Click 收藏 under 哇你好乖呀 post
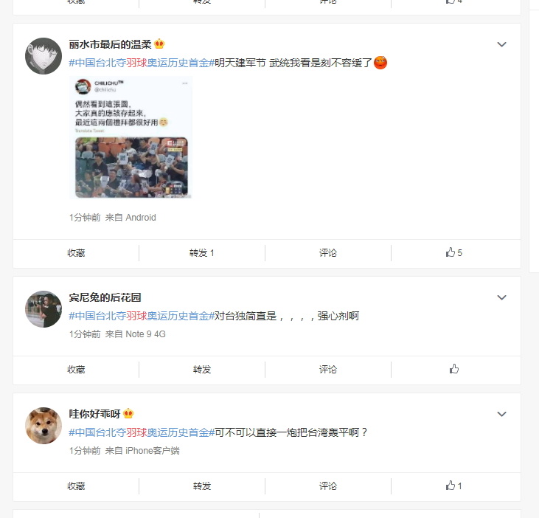 76,486
